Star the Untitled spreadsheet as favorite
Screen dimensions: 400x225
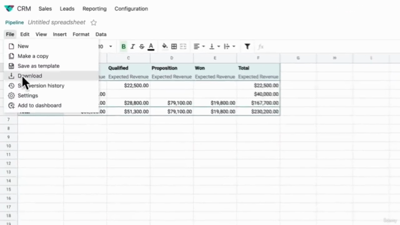pos(94,22)
